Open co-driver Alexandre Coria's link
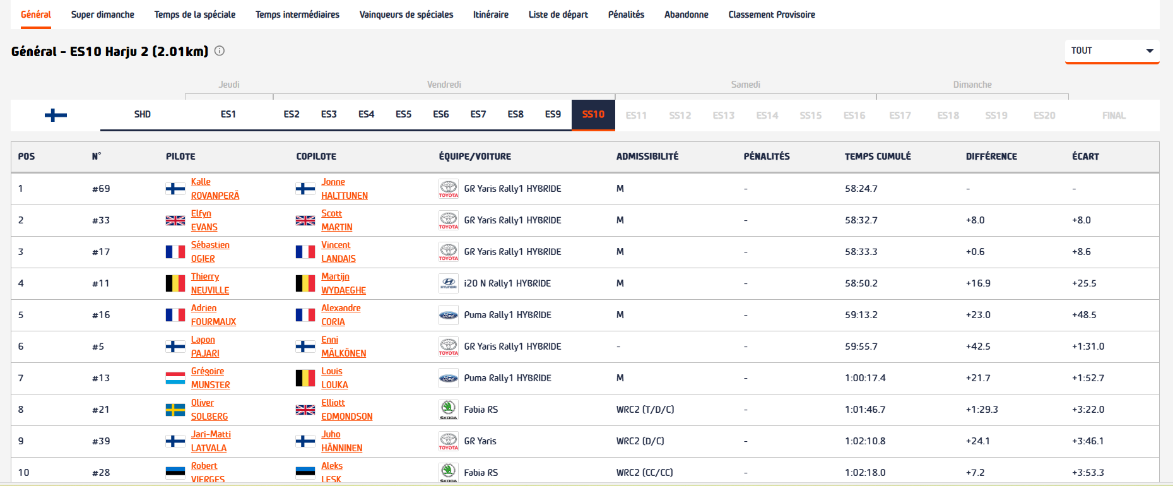This screenshot has height=486, width=1173. coord(341,315)
